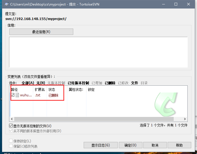Click the scrollbar left arrow
Viewport: 197px width, 154px height.
(12, 119)
